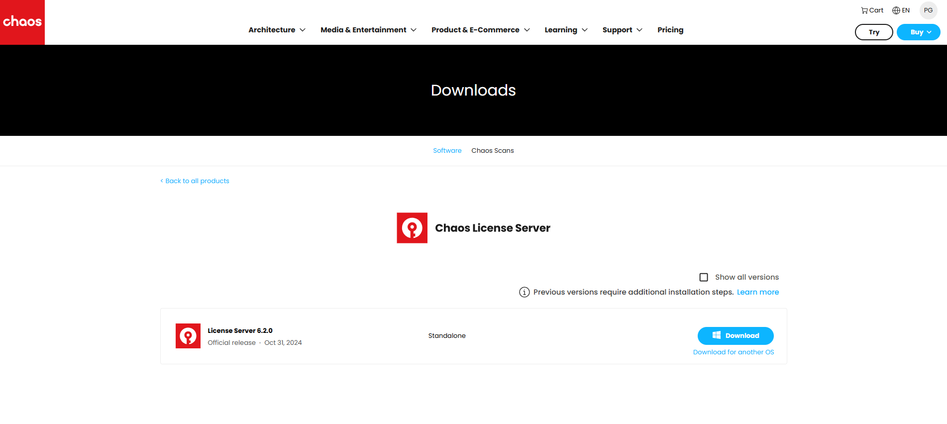
Task: Click the Chaos License Server heading
Action: pos(493,228)
